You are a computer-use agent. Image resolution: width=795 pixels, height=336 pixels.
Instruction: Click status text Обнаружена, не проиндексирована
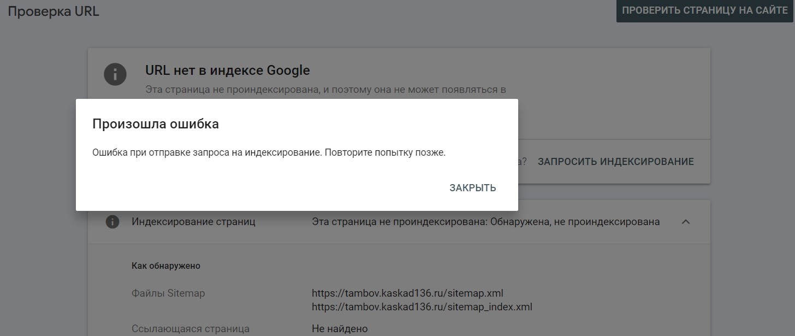coord(575,222)
